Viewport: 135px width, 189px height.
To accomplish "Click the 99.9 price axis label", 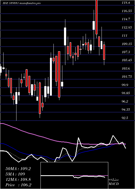I will [125, 85].
